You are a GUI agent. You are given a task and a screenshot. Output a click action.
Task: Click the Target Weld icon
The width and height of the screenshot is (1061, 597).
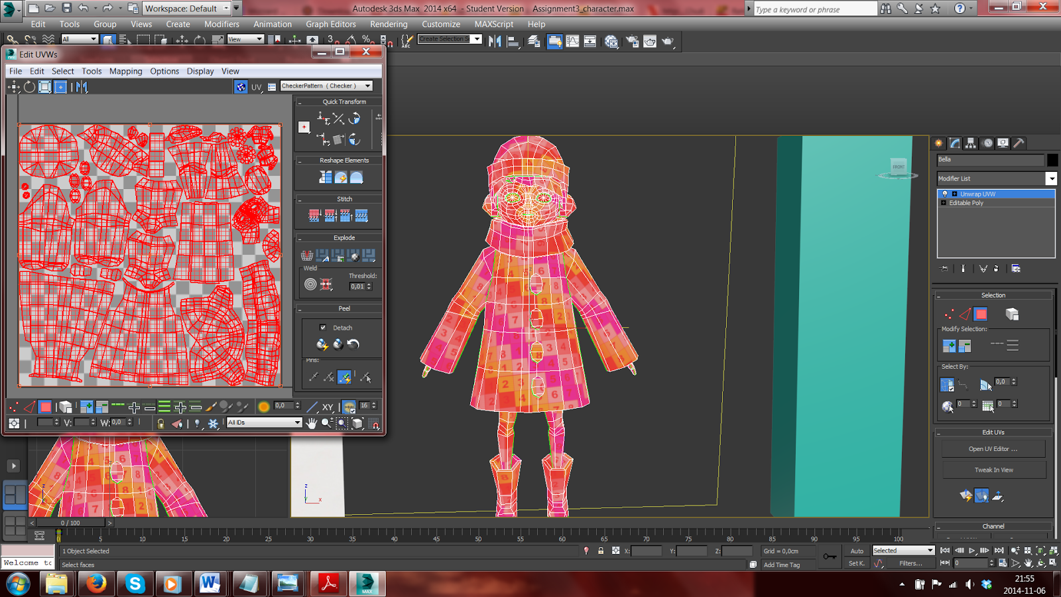click(310, 285)
